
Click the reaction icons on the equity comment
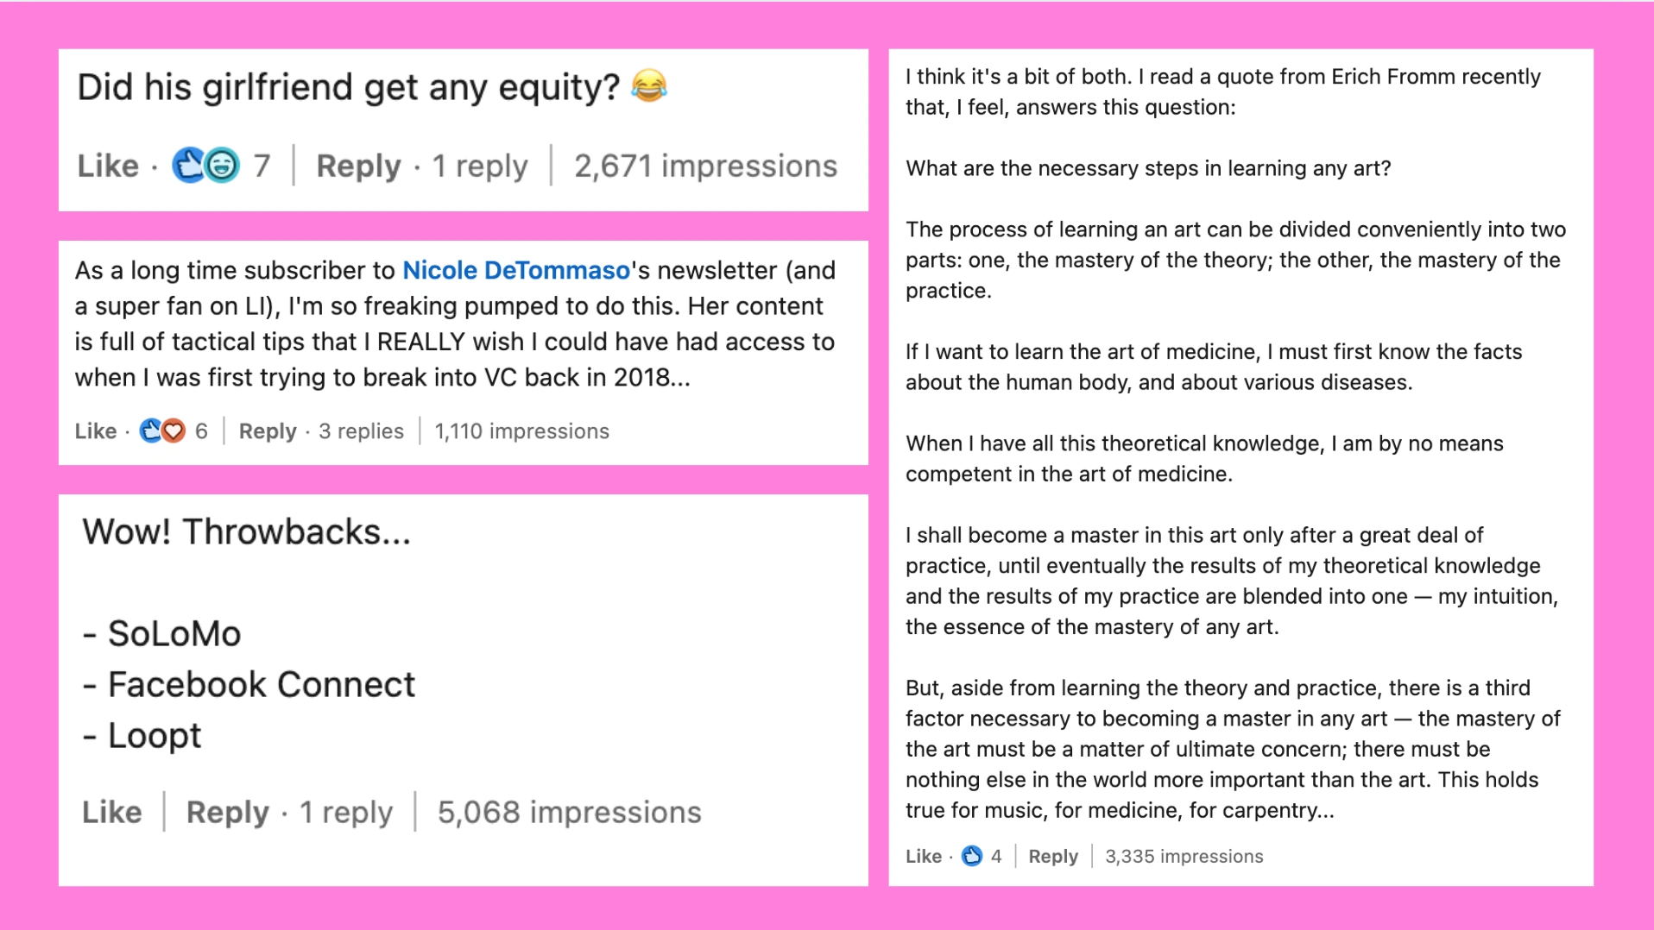click(205, 165)
